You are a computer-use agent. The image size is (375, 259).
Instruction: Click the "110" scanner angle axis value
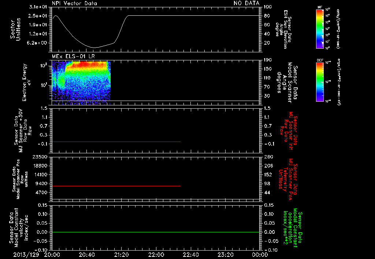(x=268, y=78)
